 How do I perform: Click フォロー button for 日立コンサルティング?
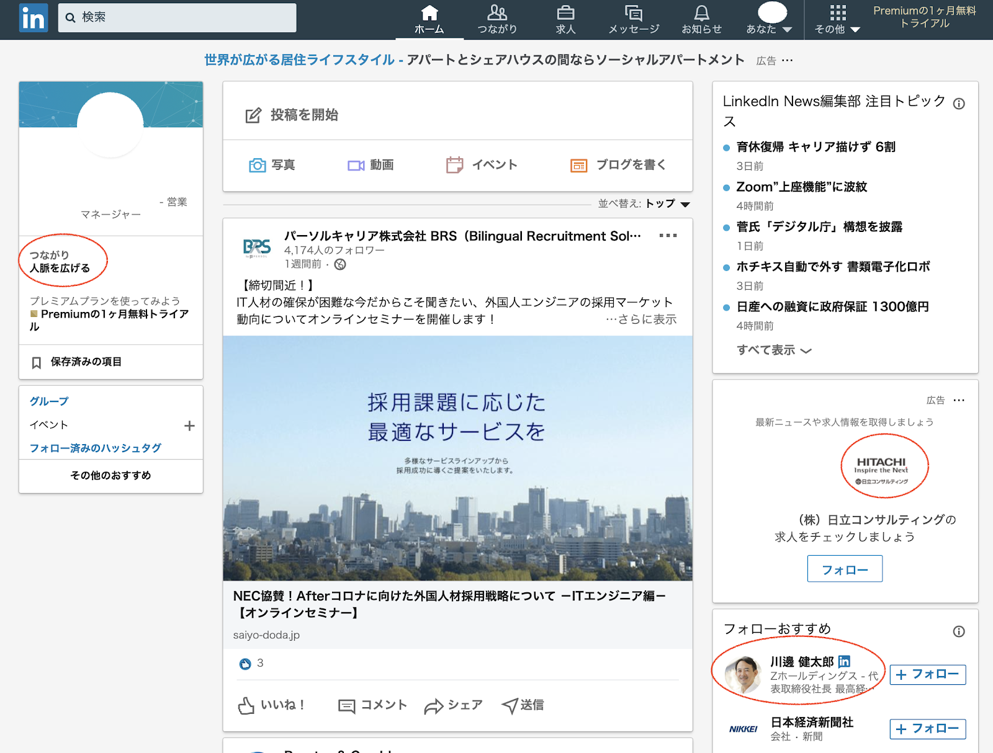point(845,569)
